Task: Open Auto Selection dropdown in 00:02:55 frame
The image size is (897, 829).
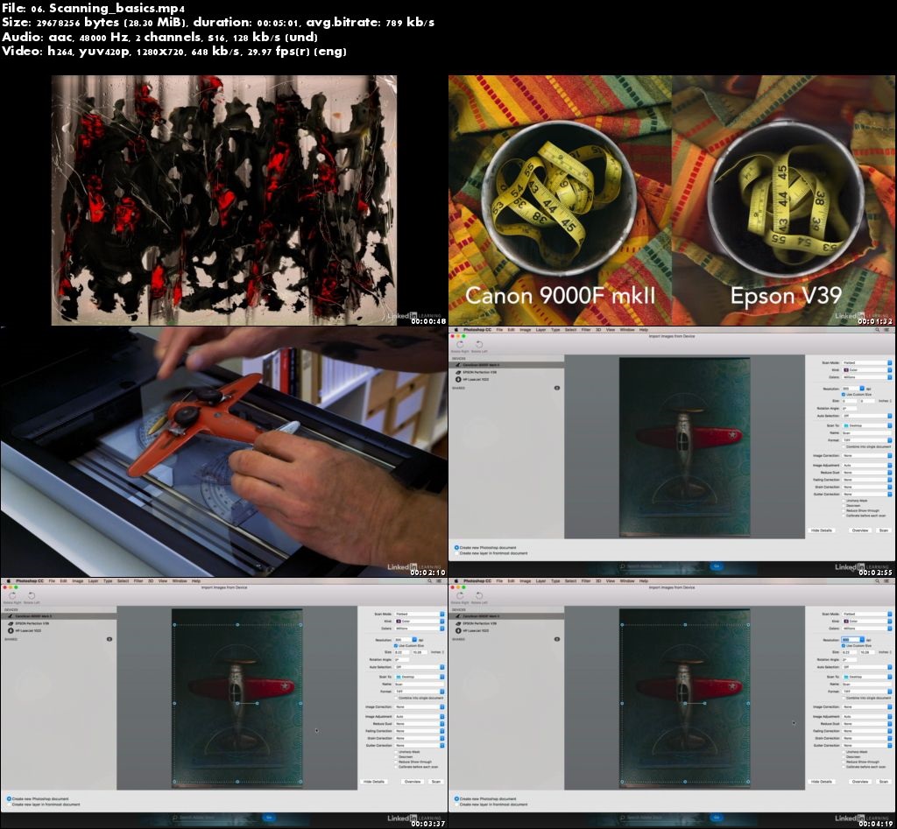Action: (x=867, y=416)
